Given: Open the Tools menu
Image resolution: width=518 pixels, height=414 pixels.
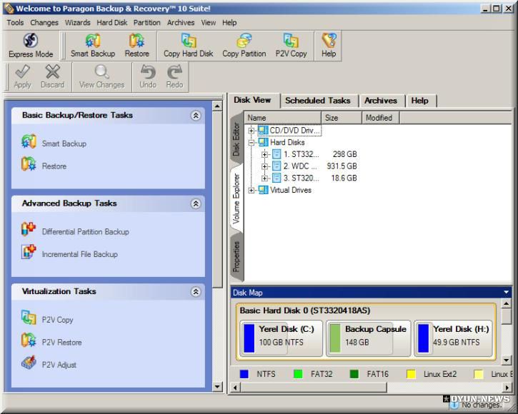Looking at the screenshot, I should point(15,22).
